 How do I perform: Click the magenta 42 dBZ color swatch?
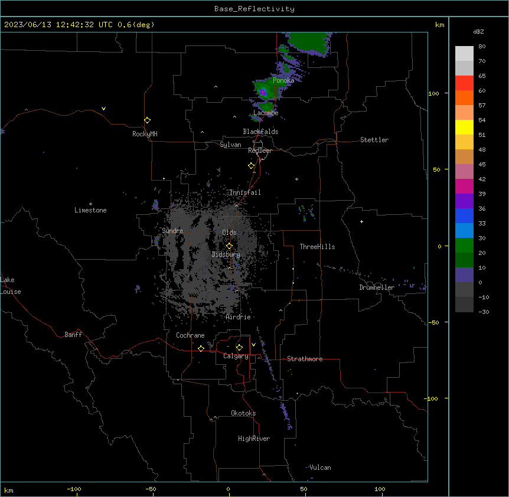pyautogui.click(x=464, y=186)
